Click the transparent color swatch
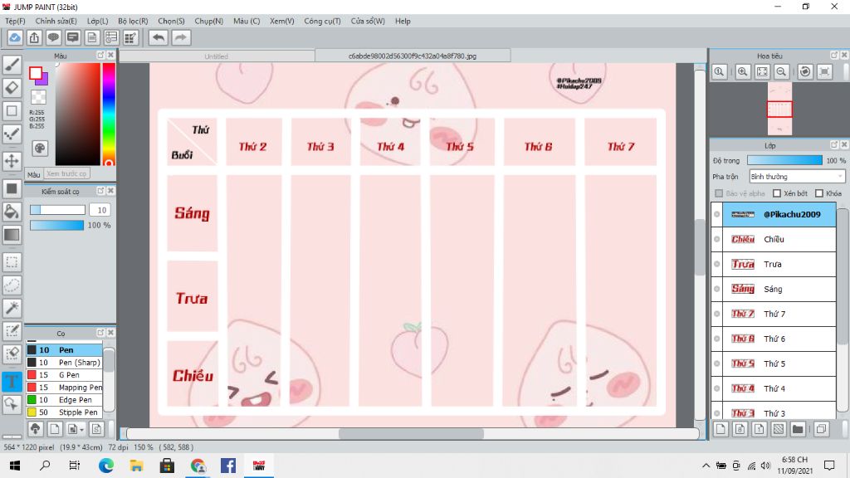The image size is (850, 478). 38,97
